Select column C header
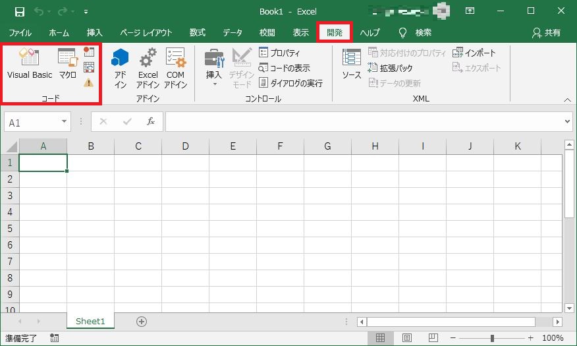The width and height of the screenshot is (577, 346). pyautogui.click(x=138, y=146)
